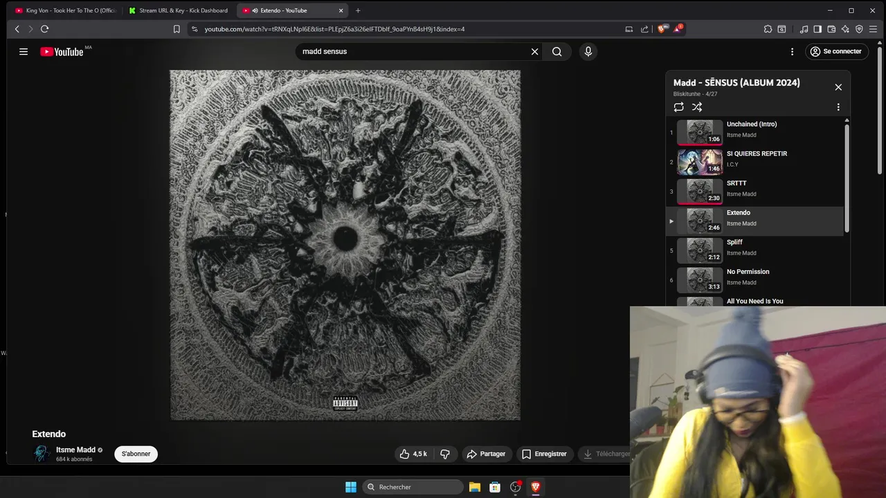886x498 pixels.
Task: Open Itsme Madd channel avatar
Action: pos(42,454)
